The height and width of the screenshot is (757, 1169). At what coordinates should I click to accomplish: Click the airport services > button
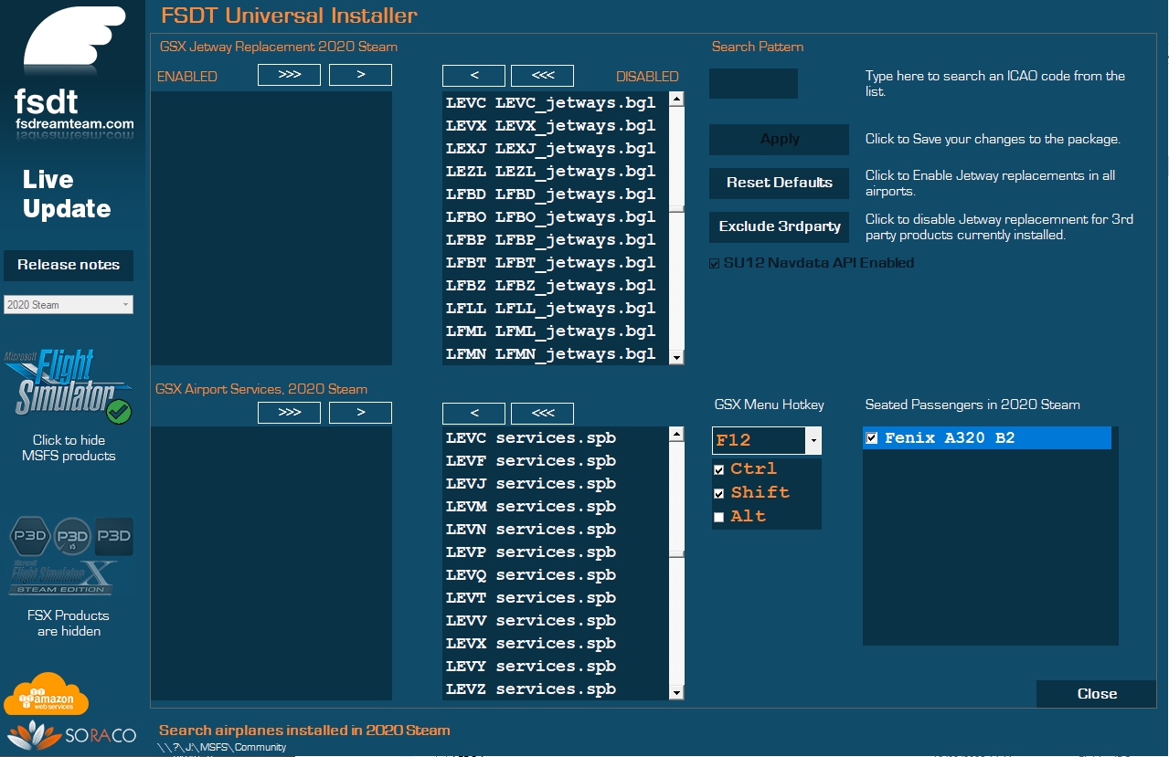(x=360, y=413)
